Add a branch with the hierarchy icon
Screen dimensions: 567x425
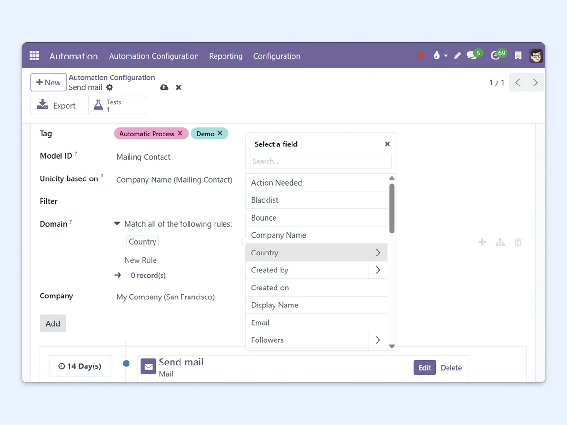pyautogui.click(x=500, y=242)
